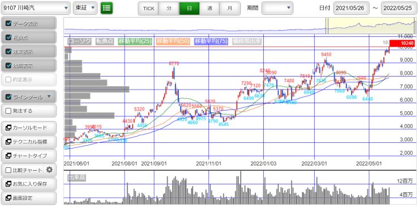Toggle 転換点 legend label on chart
Image resolution: width=419 pixels, height=207 pixels.
coord(105,41)
